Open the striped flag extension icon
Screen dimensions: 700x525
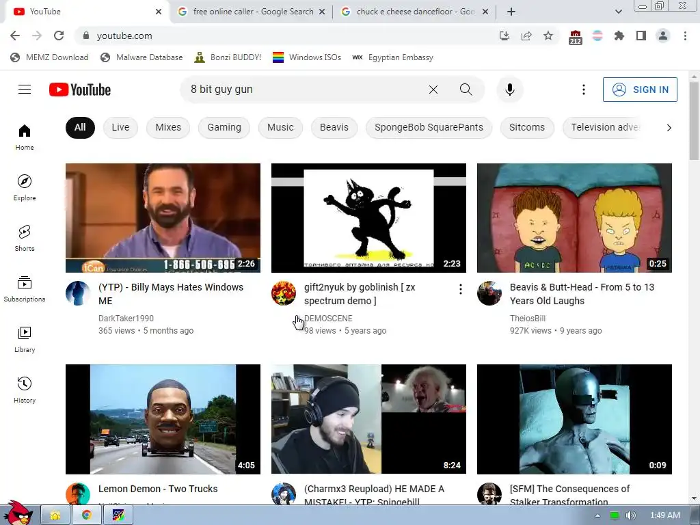pos(597,36)
